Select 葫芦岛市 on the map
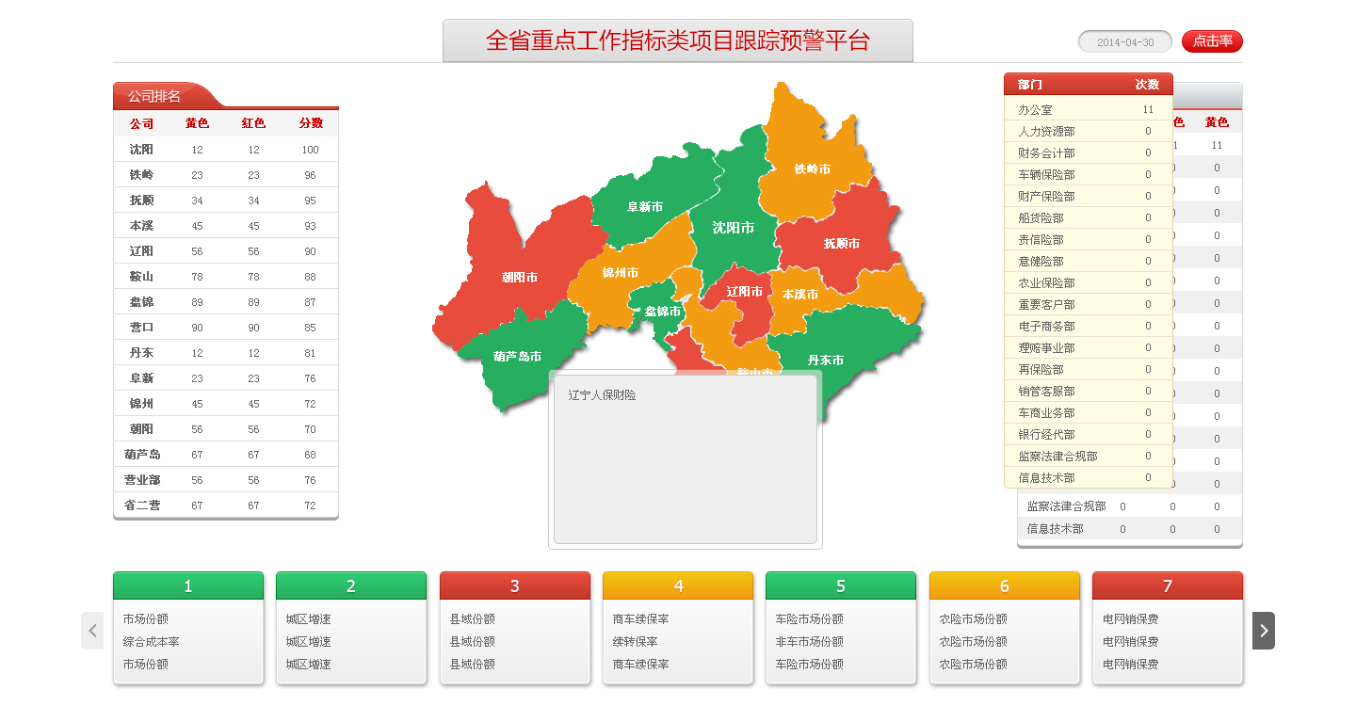The width and height of the screenshot is (1356, 706). [x=517, y=357]
